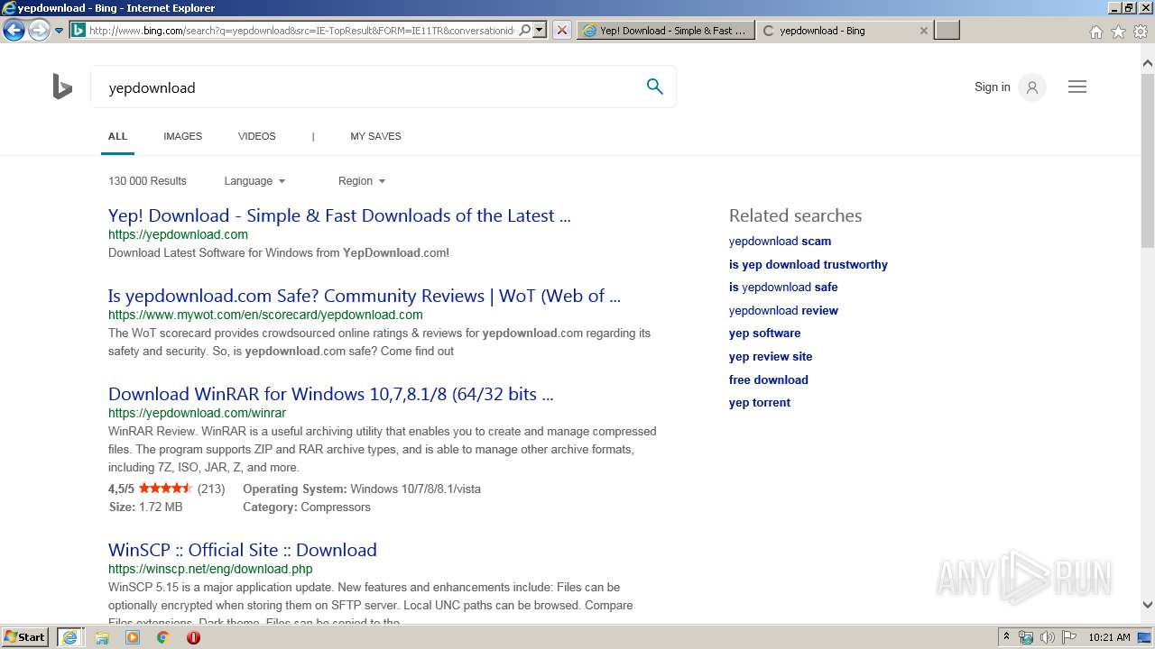Click address bar search magnifier icon

(524, 31)
